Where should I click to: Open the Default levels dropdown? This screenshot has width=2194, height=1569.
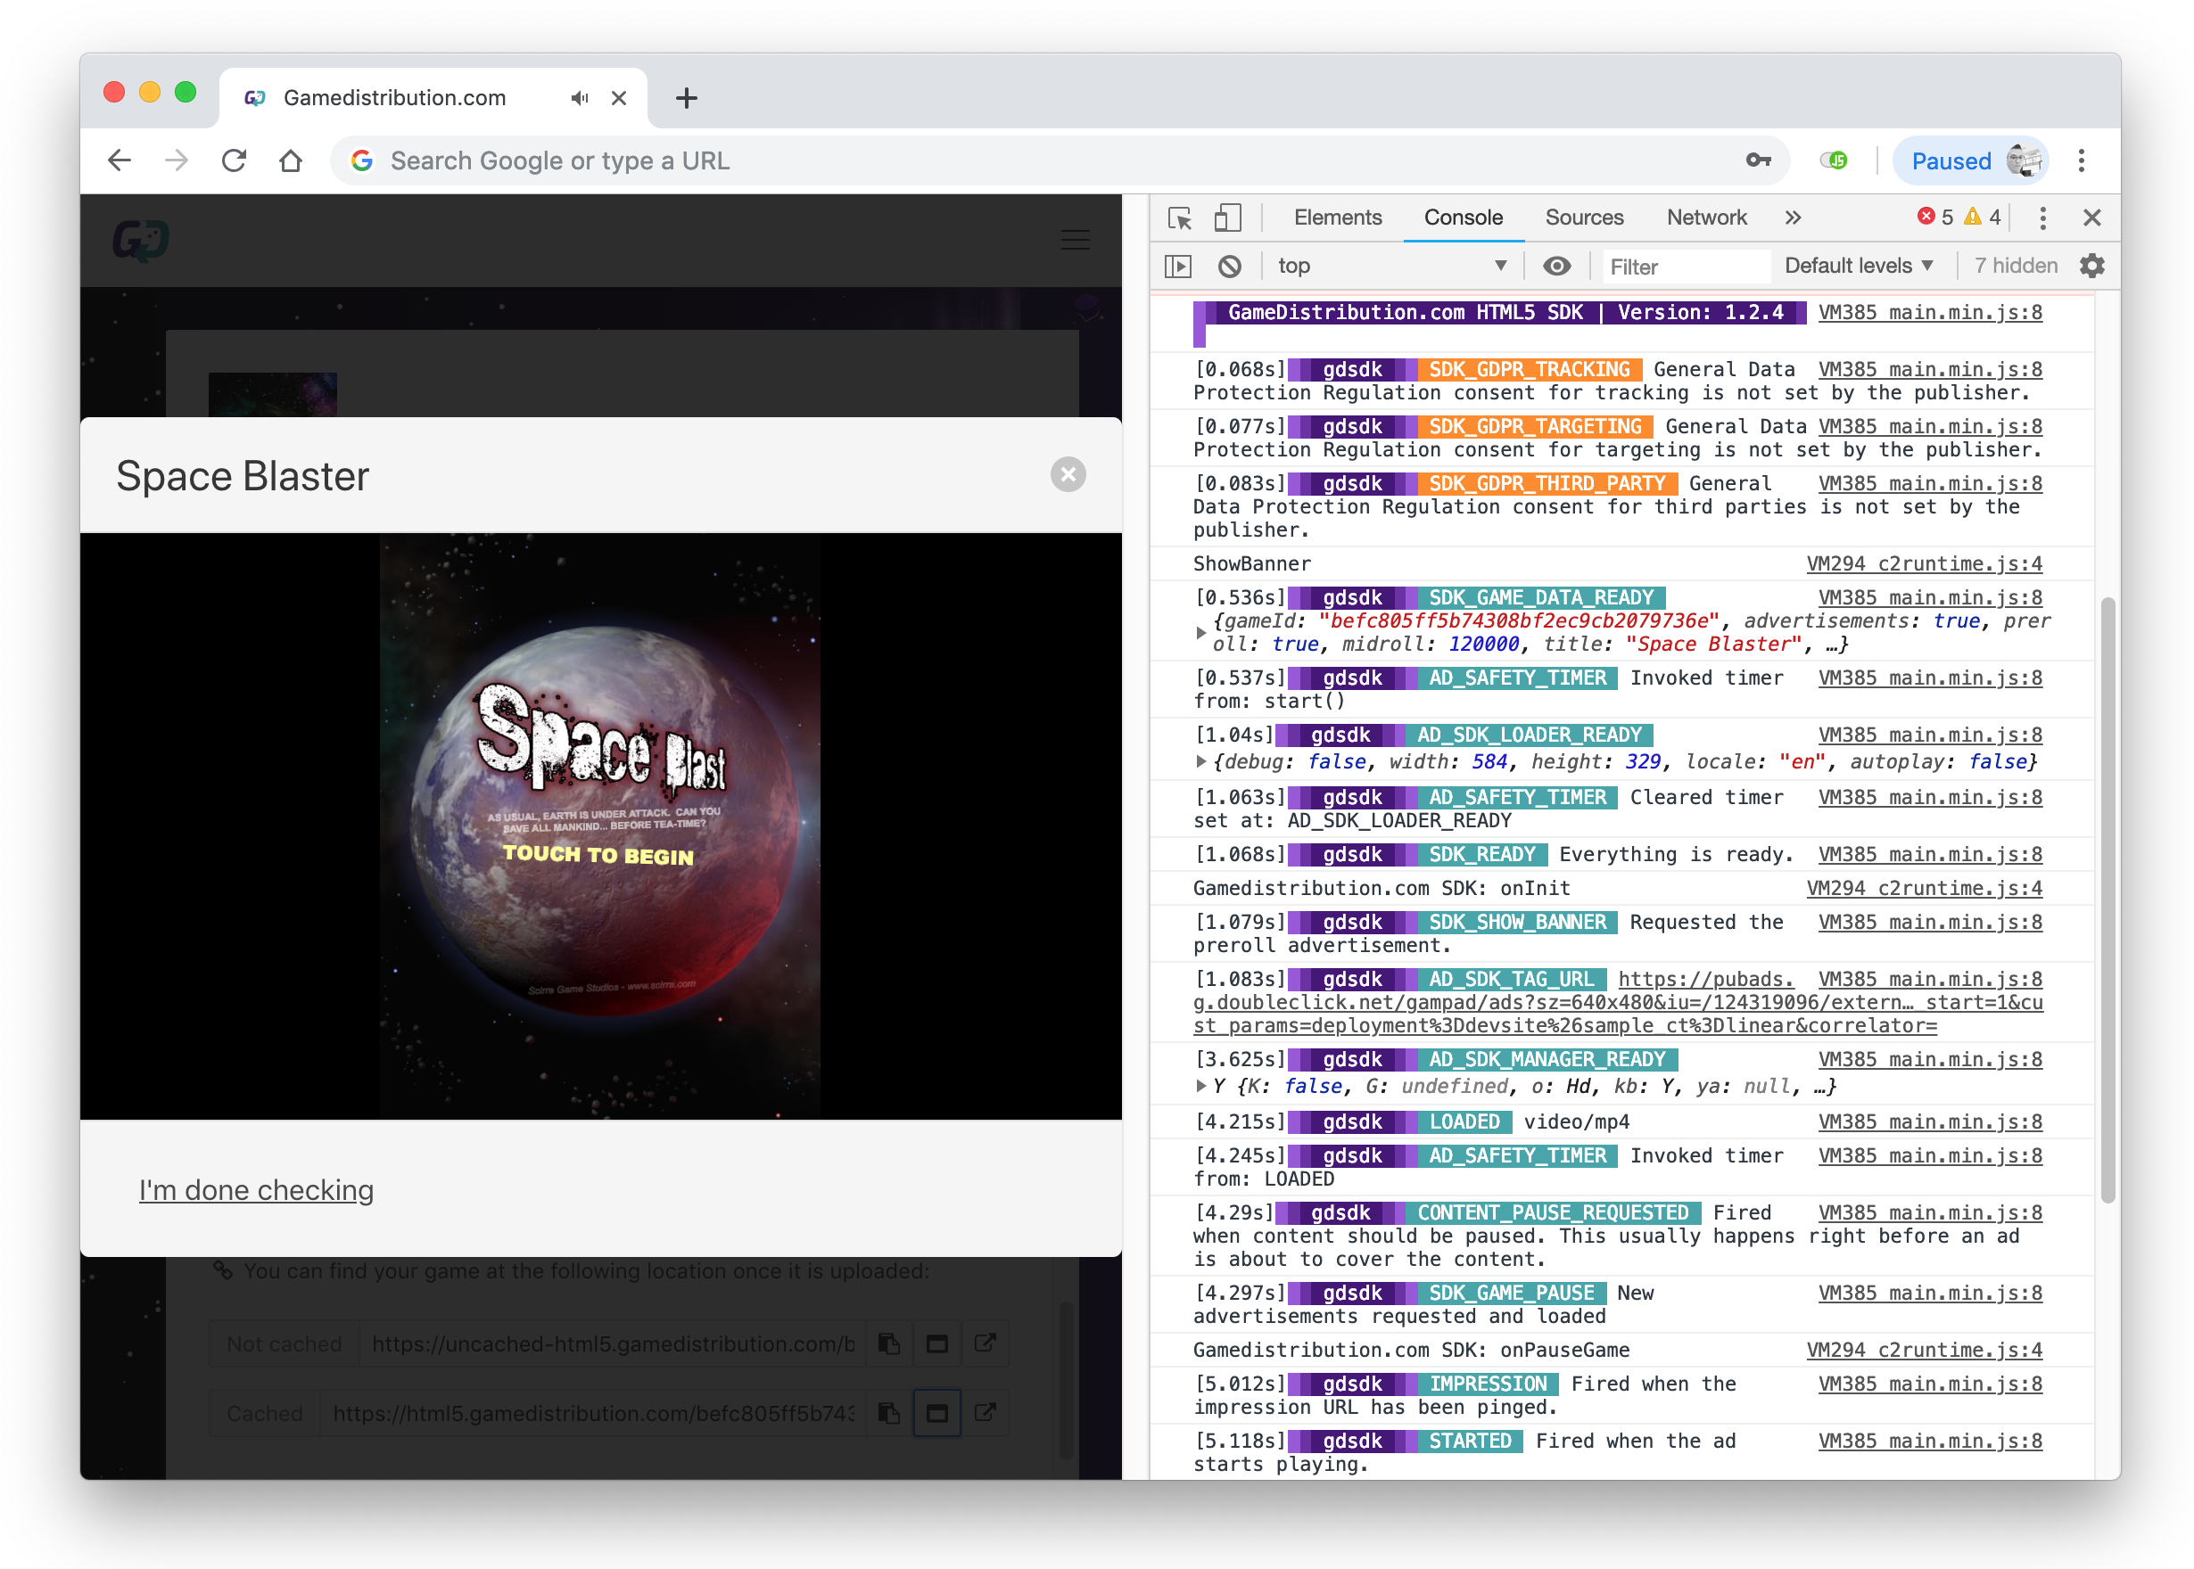tap(1858, 266)
